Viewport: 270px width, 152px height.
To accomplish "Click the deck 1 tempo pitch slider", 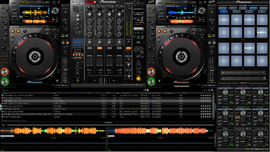I will (x=65, y=70).
